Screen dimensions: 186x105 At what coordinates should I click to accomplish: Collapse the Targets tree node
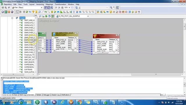pyautogui.click(x=12, y=18)
